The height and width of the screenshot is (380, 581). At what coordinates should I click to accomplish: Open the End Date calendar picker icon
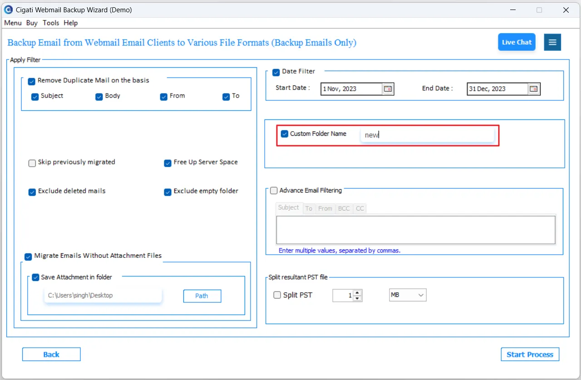(x=534, y=89)
